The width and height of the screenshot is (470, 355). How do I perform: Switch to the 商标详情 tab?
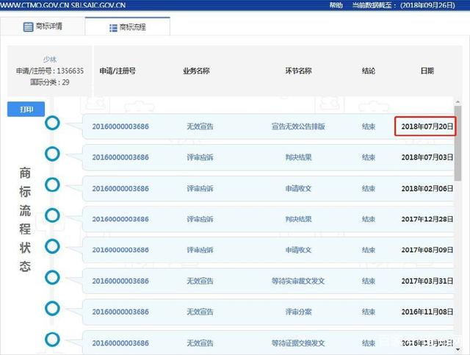(x=43, y=26)
